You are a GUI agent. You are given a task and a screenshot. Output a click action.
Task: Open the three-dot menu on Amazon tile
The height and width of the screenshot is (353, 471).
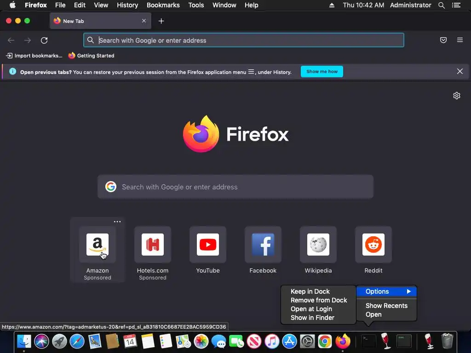(x=117, y=222)
